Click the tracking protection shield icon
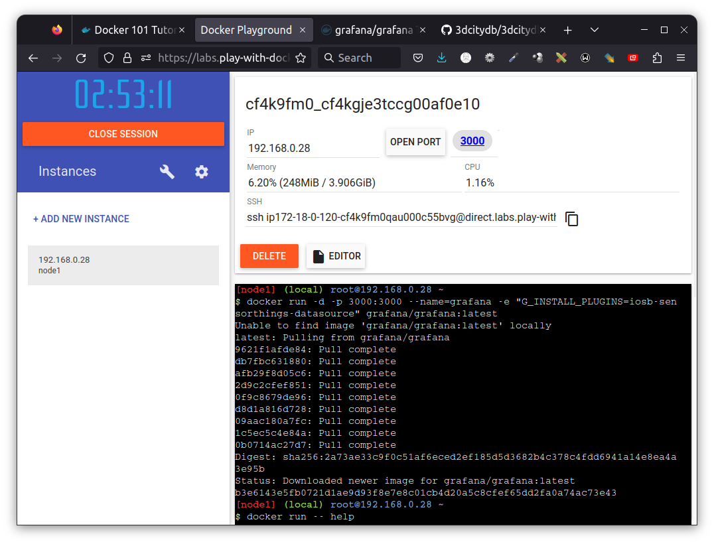 (x=108, y=58)
